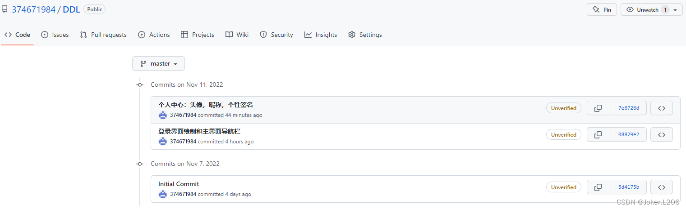Image resolution: width=686 pixels, height=209 pixels.
Task: Open repository Settings tab
Action: [365, 35]
